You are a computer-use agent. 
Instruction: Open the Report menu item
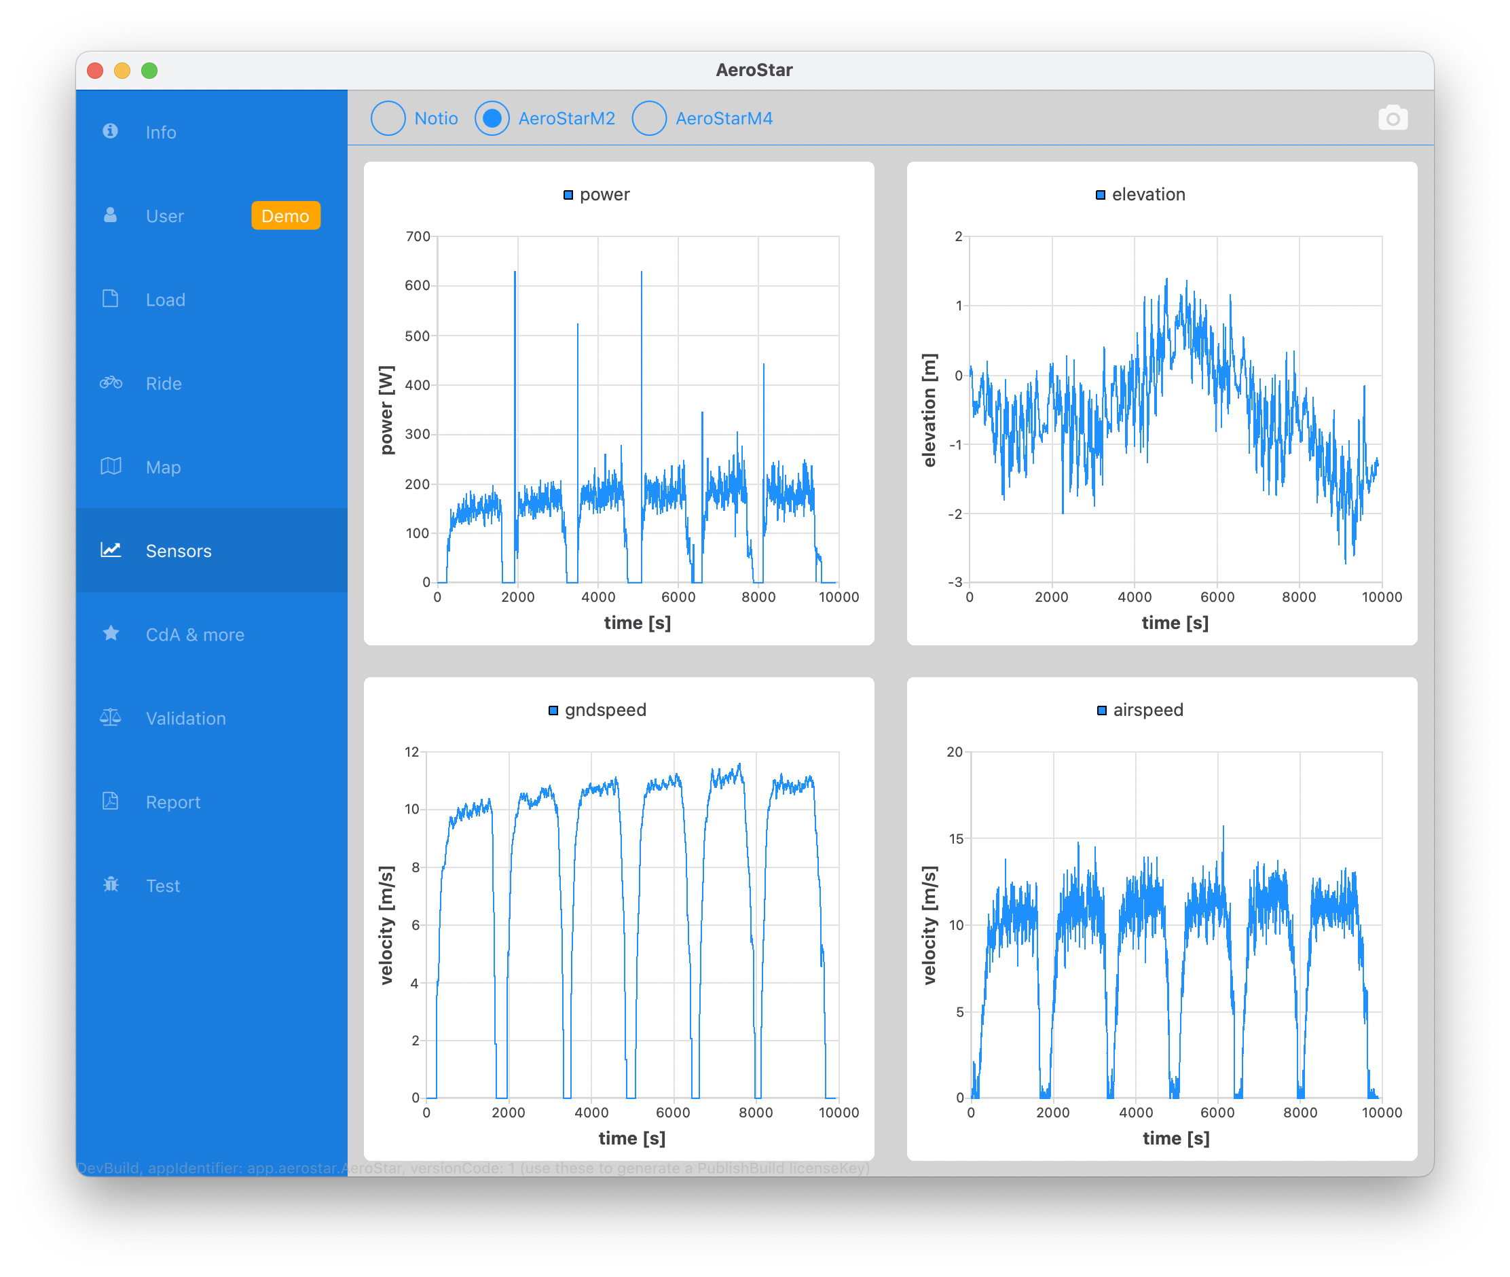173,802
